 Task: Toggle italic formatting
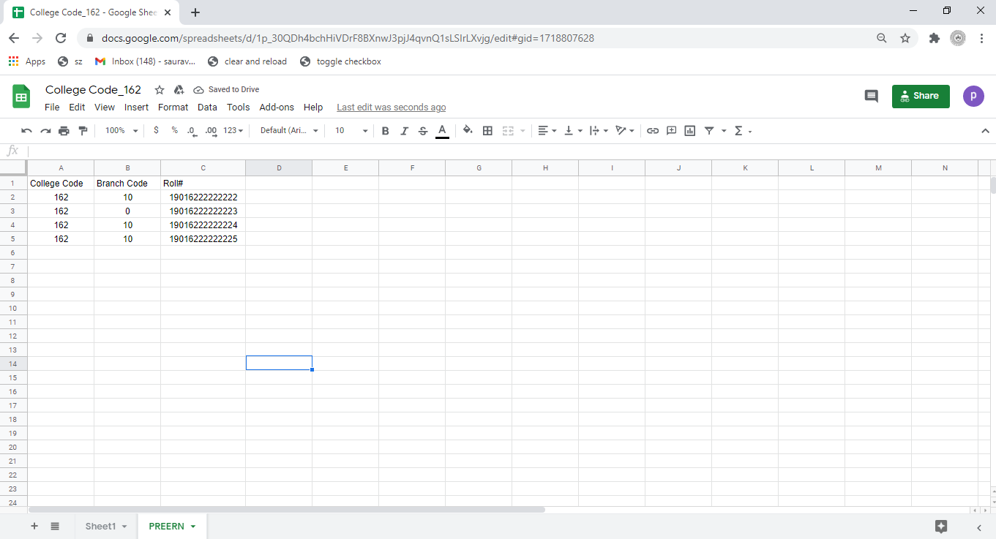pos(404,131)
